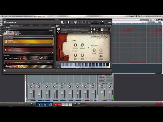Click Add Library in Kontakt browser
Image resolution: width=163 pixels, height=122 pixels.
click(x=8, y=27)
